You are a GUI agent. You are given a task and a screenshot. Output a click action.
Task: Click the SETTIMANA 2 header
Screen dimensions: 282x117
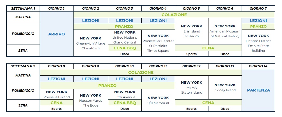click(23, 66)
